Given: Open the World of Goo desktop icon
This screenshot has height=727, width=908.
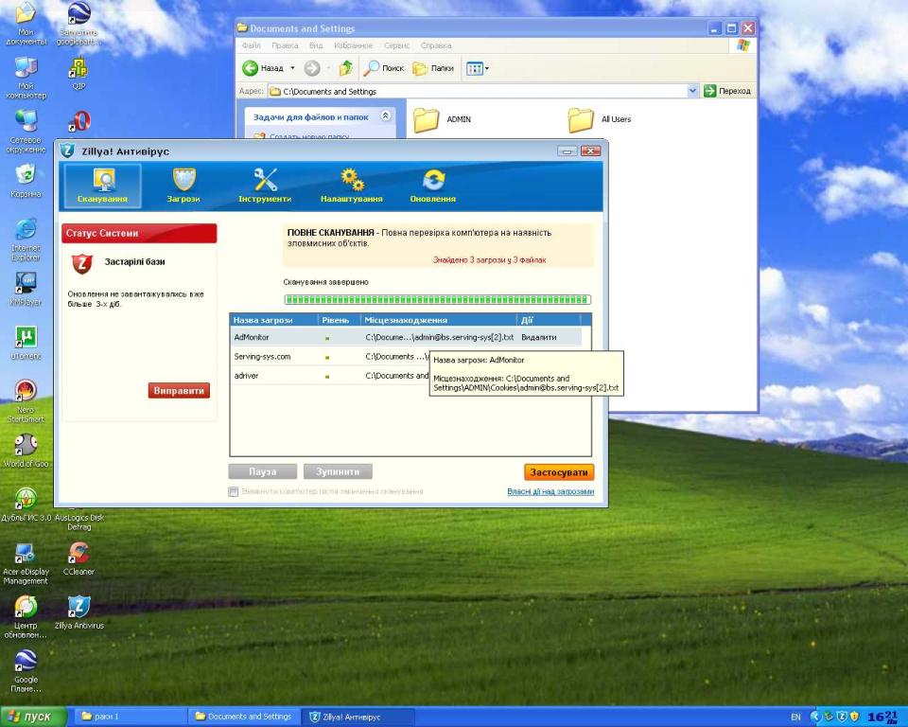Looking at the screenshot, I should coord(26,446).
